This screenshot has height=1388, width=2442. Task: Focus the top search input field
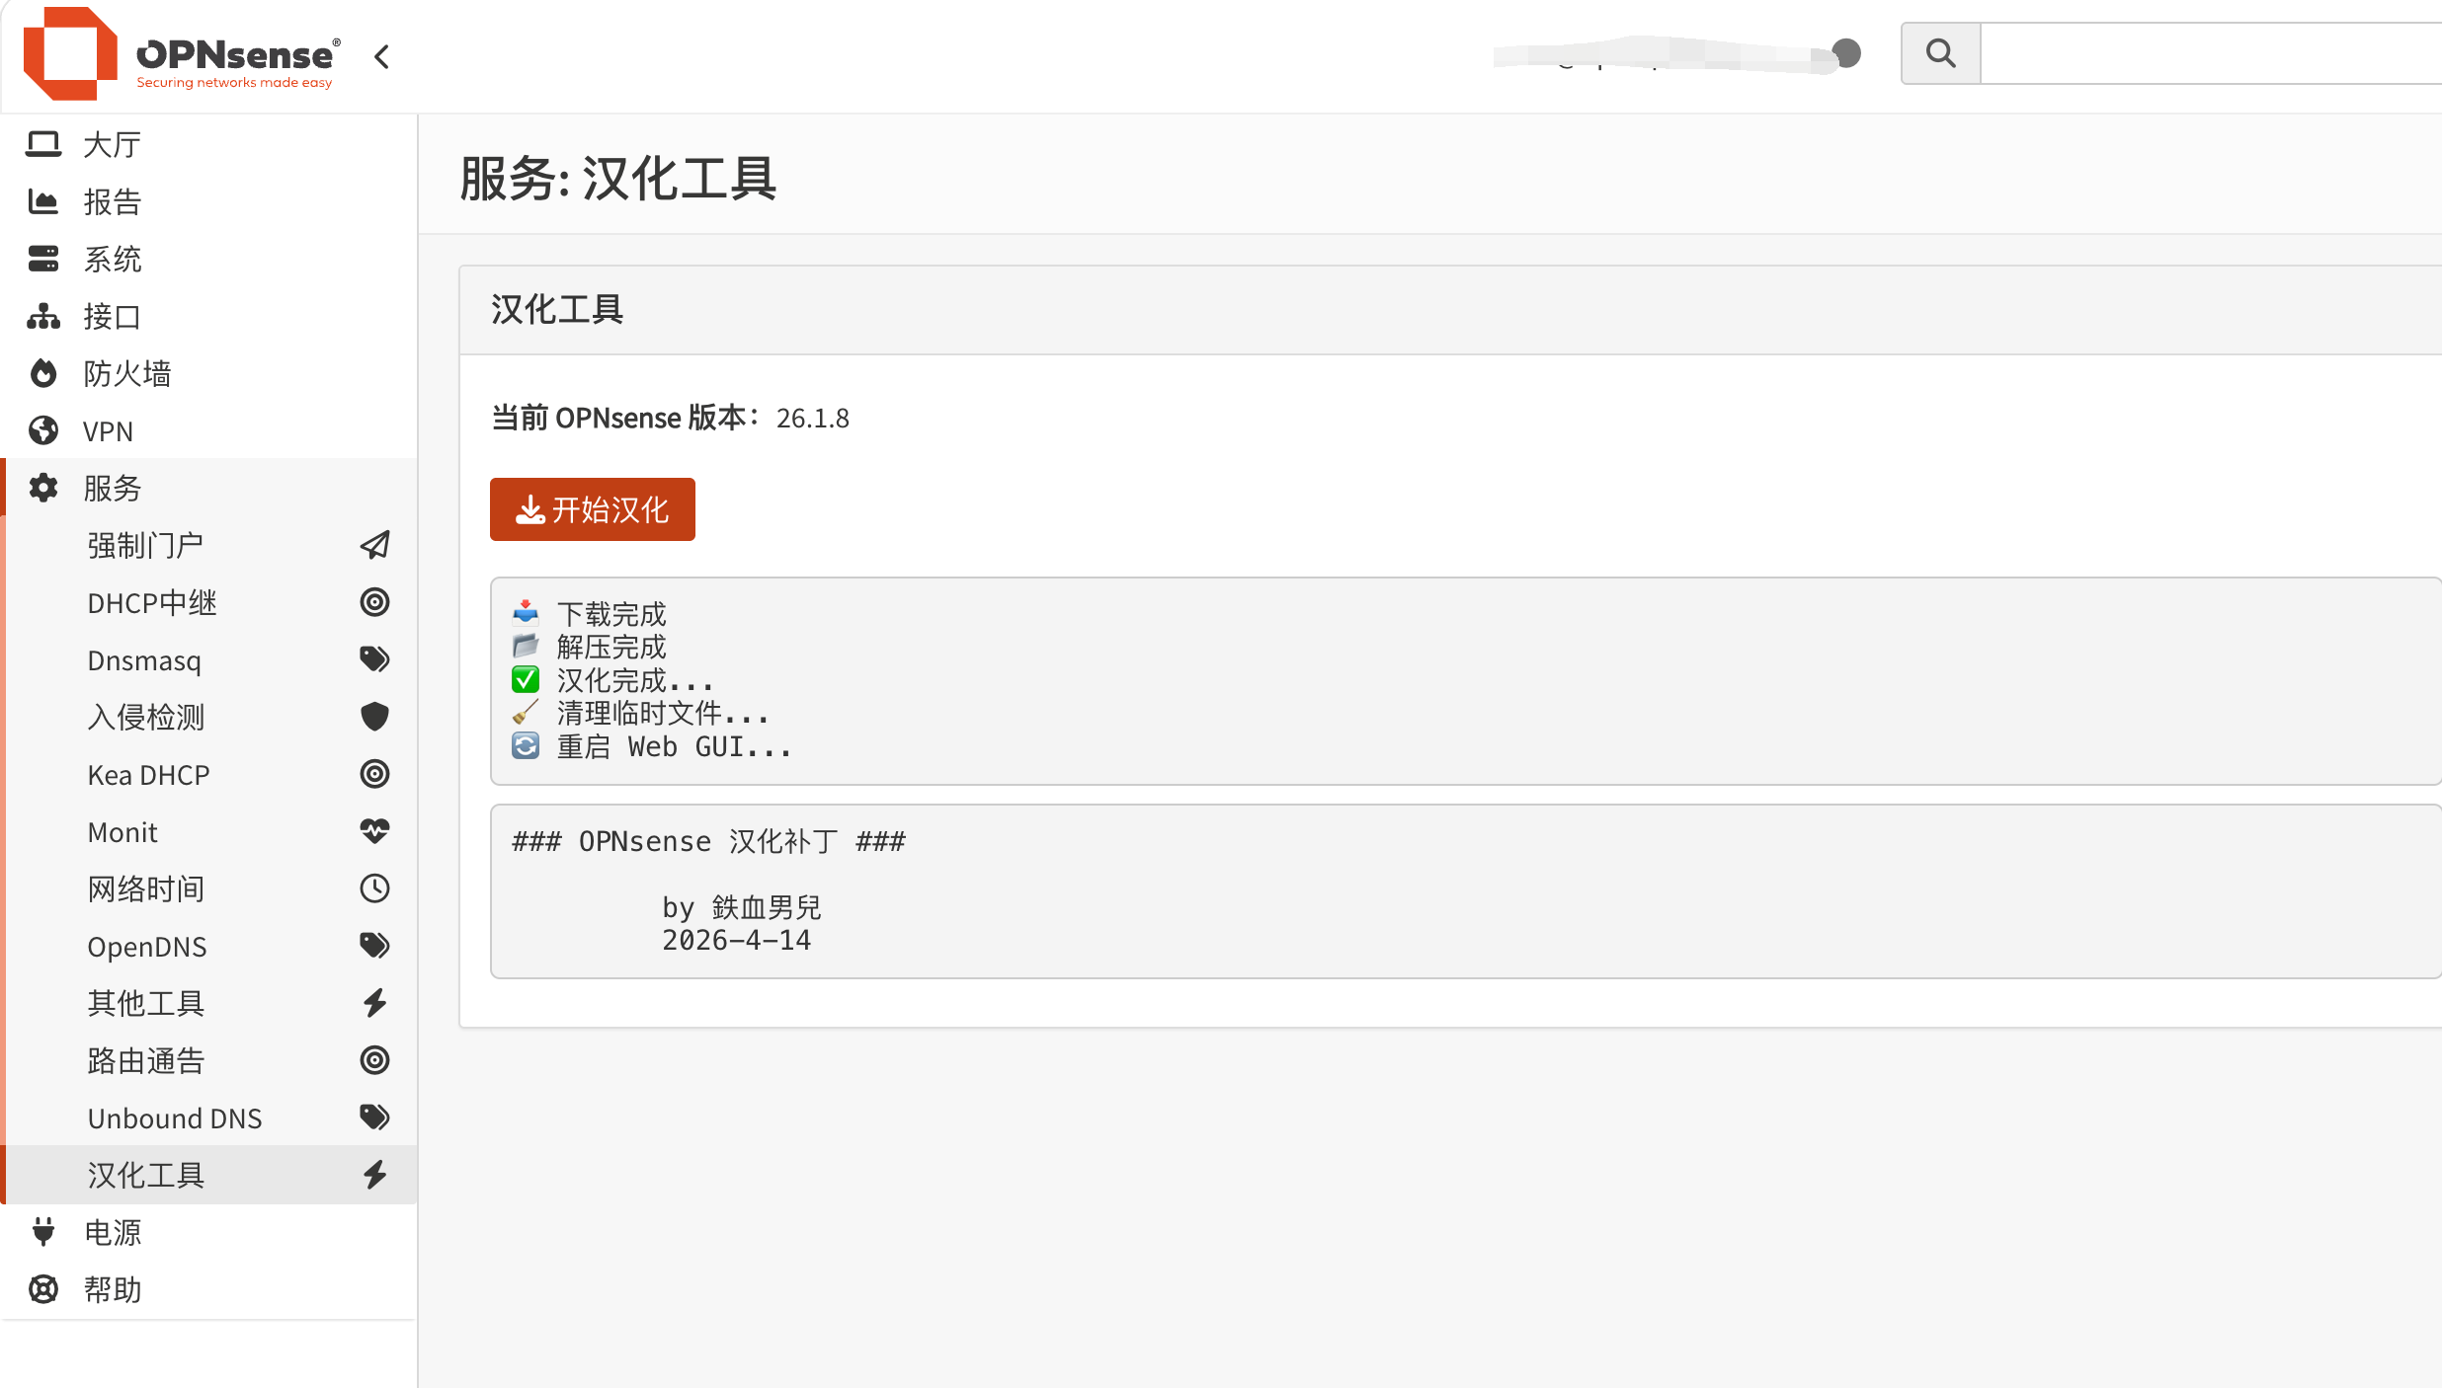click(2211, 53)
